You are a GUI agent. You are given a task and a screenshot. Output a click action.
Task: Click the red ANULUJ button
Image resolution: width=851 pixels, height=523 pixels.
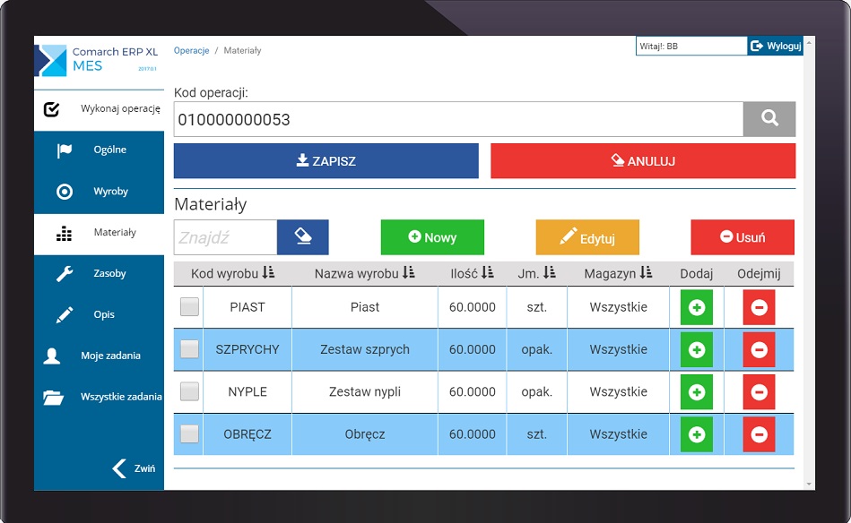click(643, 161)
